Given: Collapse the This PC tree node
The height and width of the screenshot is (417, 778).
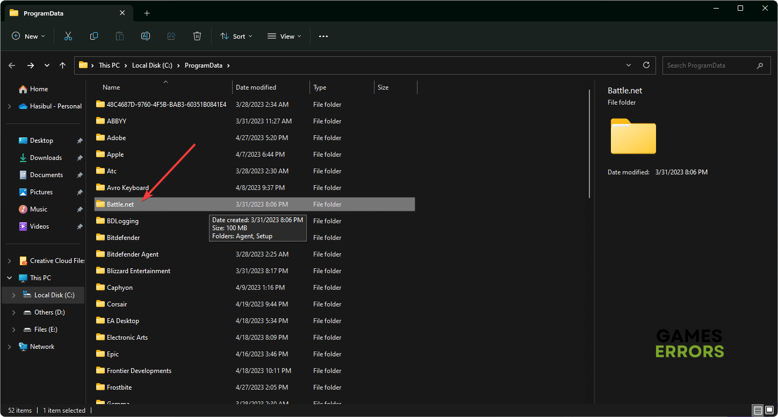Looking at the screenshot, I should (x=9, y=278).
